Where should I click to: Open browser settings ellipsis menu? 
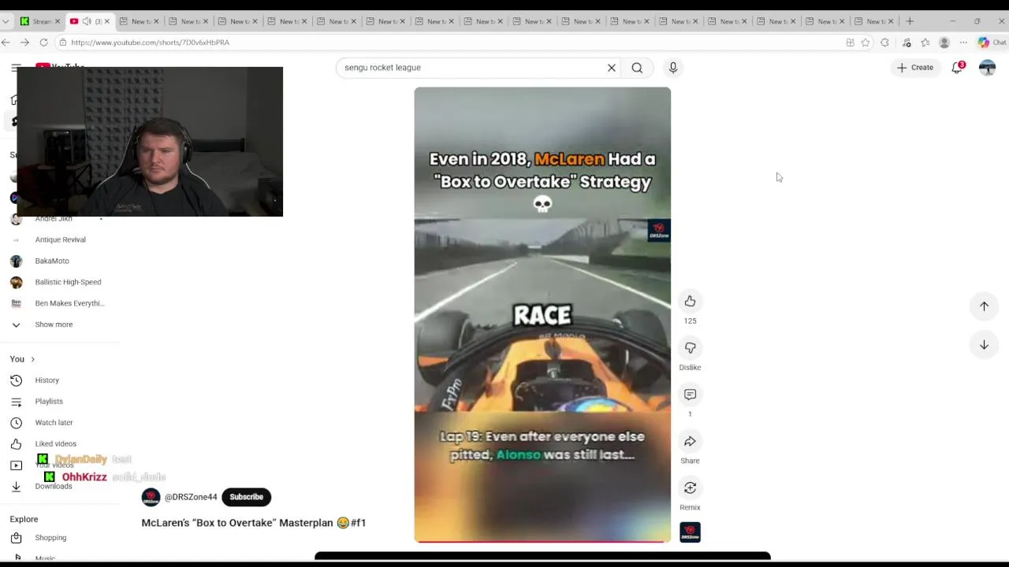963,43
